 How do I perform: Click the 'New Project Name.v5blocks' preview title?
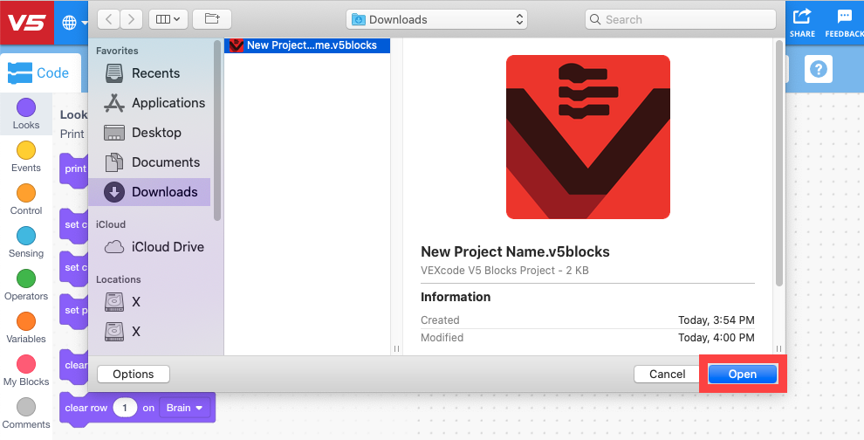tap(515, 252)
